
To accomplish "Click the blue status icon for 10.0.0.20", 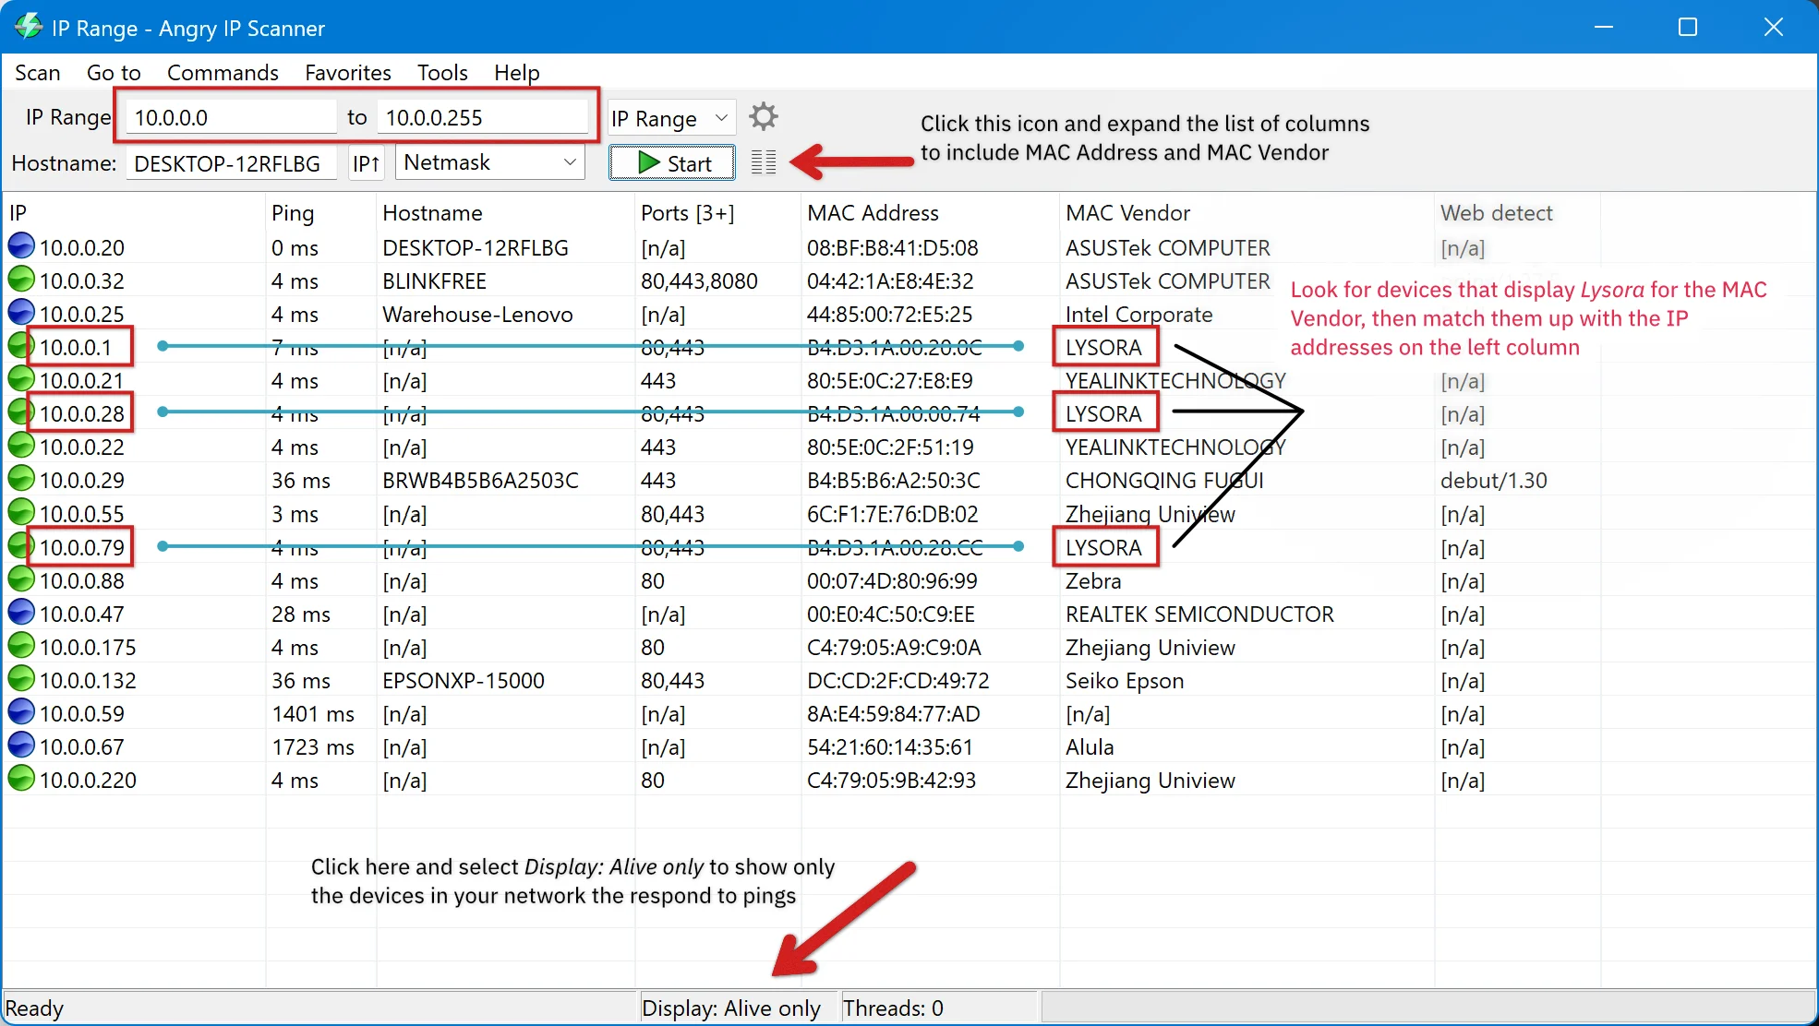I will point(21,246).
